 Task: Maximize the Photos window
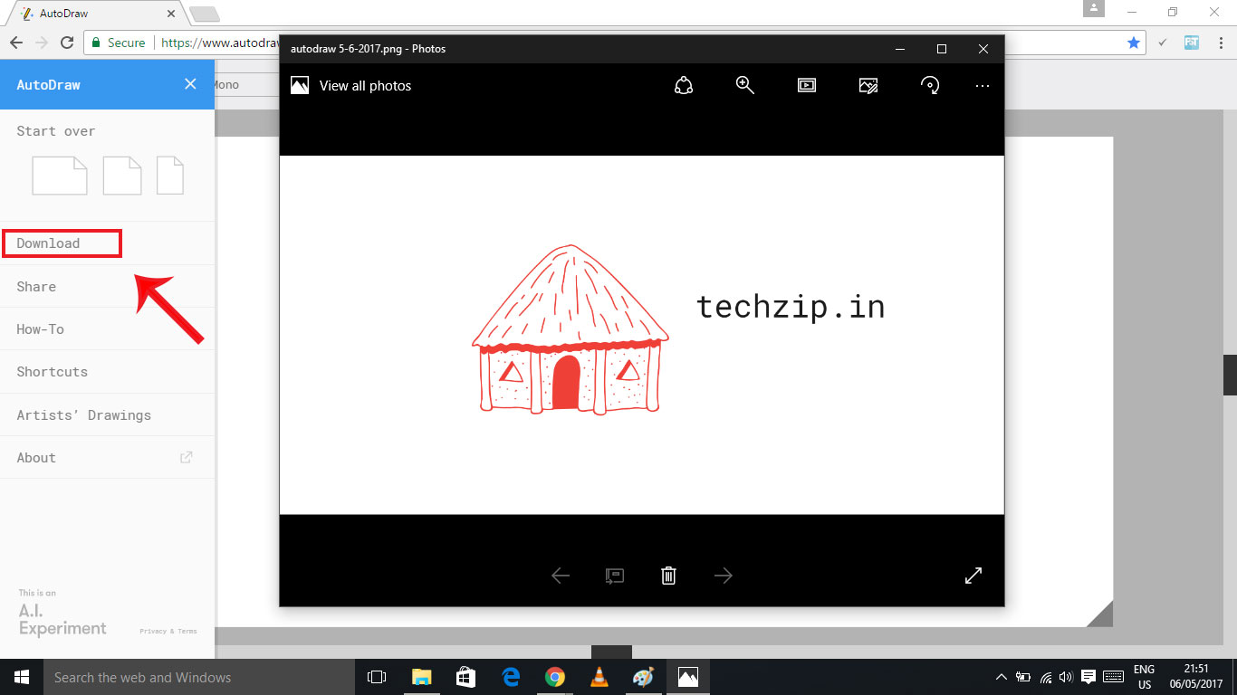tap(942, 49)
